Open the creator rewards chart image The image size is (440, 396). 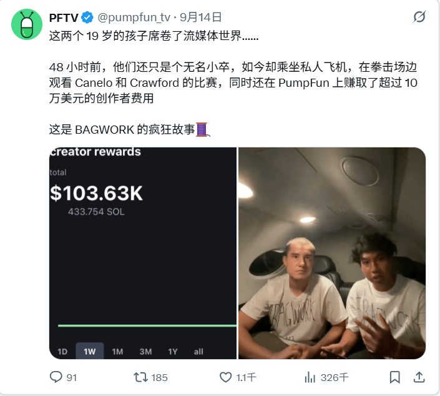tap(143, 253)
